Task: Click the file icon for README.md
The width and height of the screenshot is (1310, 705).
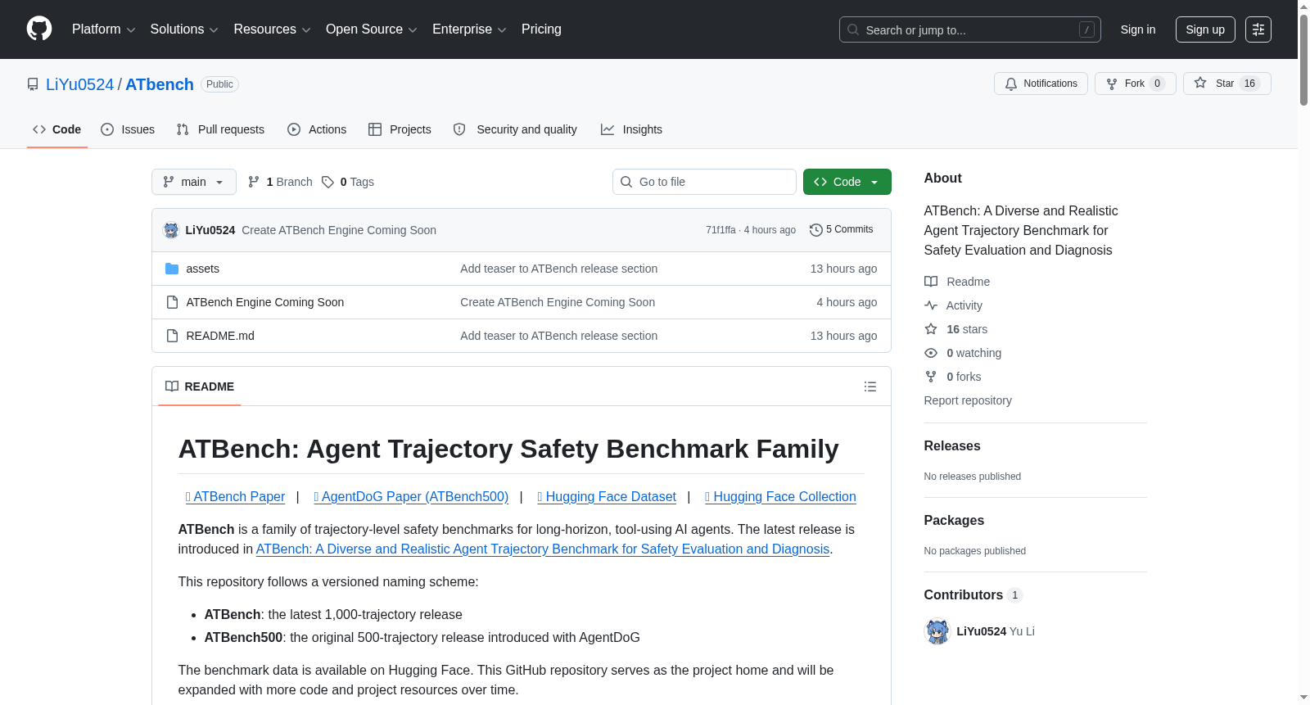Action: [x=172, y=336]
